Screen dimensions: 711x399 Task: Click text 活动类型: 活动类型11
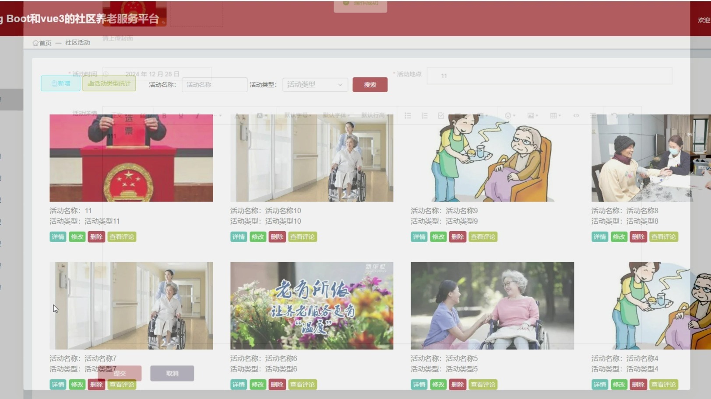click(84, 221)
